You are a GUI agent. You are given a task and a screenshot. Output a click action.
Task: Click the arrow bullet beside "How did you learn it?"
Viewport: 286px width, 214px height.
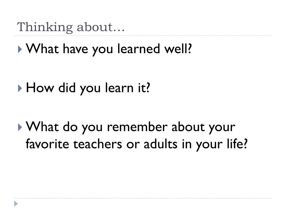tap(20, 88)
